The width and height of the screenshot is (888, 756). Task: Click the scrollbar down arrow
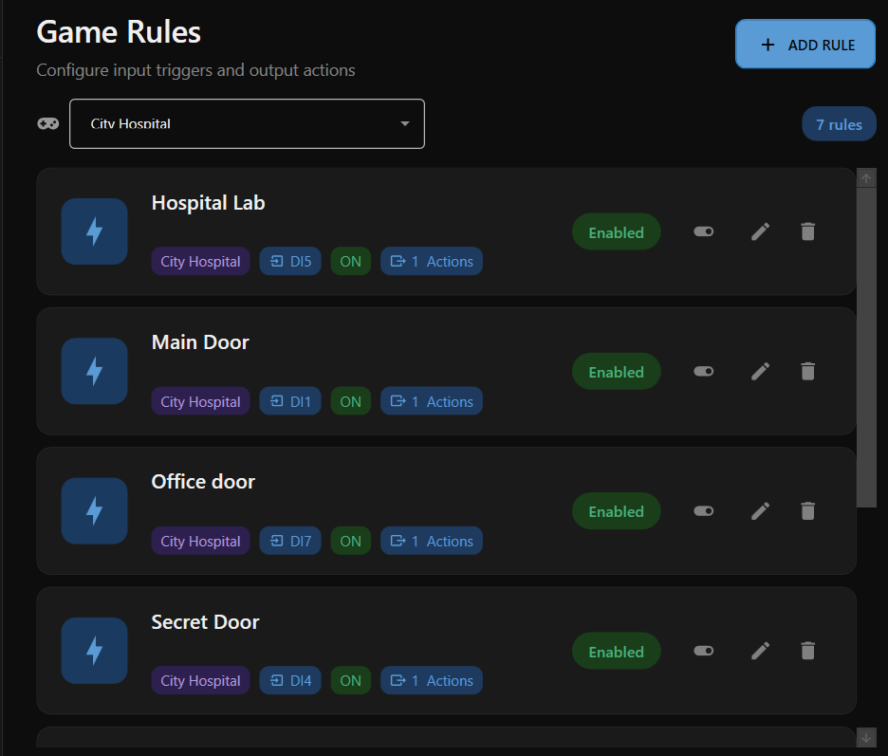(866, 737)
